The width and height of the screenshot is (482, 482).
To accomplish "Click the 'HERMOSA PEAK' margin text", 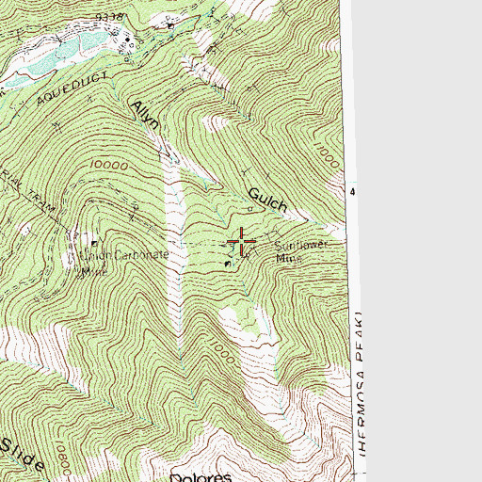I will click(x=361, y=384).
